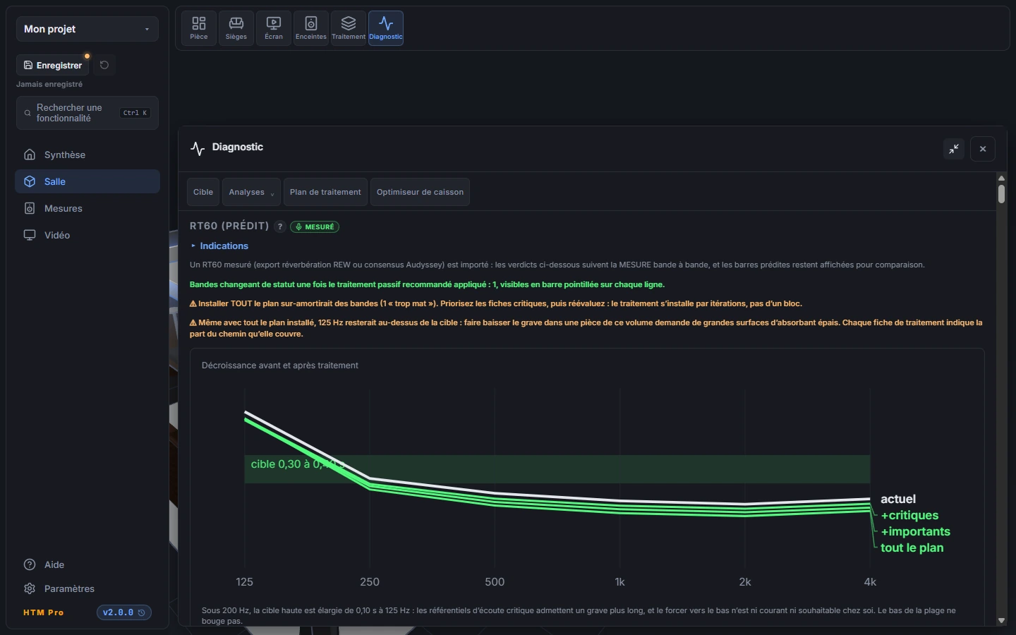Viewport: 1016px width, 635px height.
Task: Click the '+importants' legend label
Action: [x=915, y=531]
